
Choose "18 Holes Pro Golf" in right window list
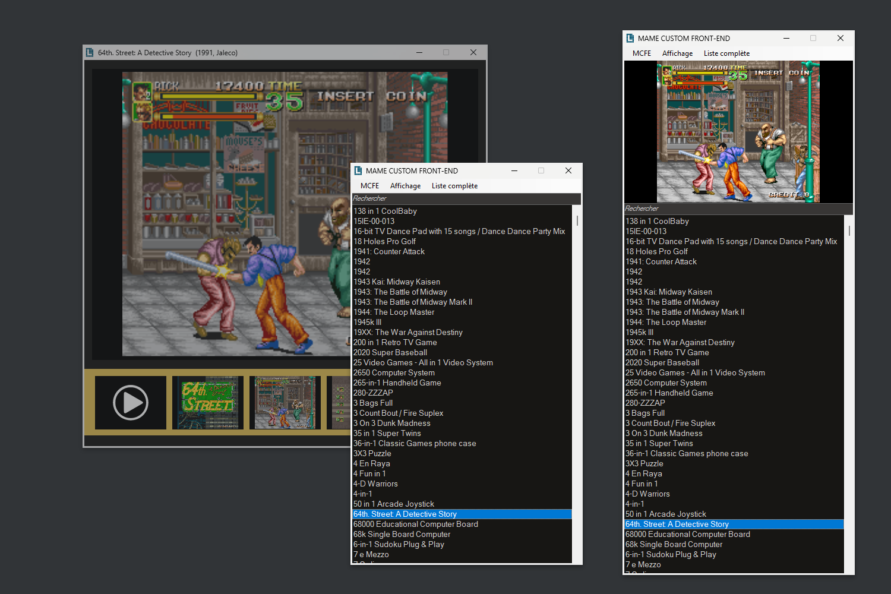click(x=734, y=251)
